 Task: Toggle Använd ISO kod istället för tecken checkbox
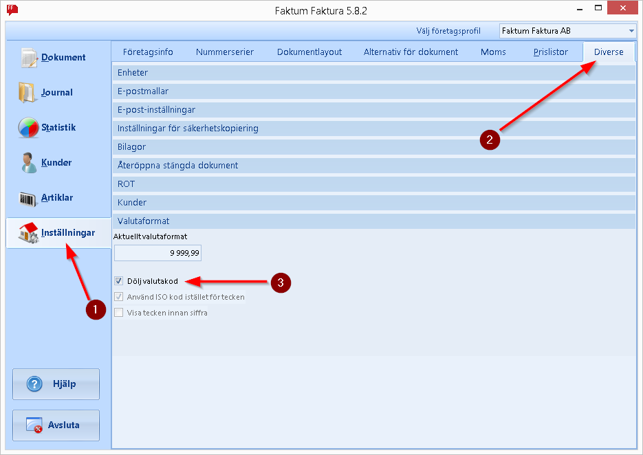tap(119, 296)
